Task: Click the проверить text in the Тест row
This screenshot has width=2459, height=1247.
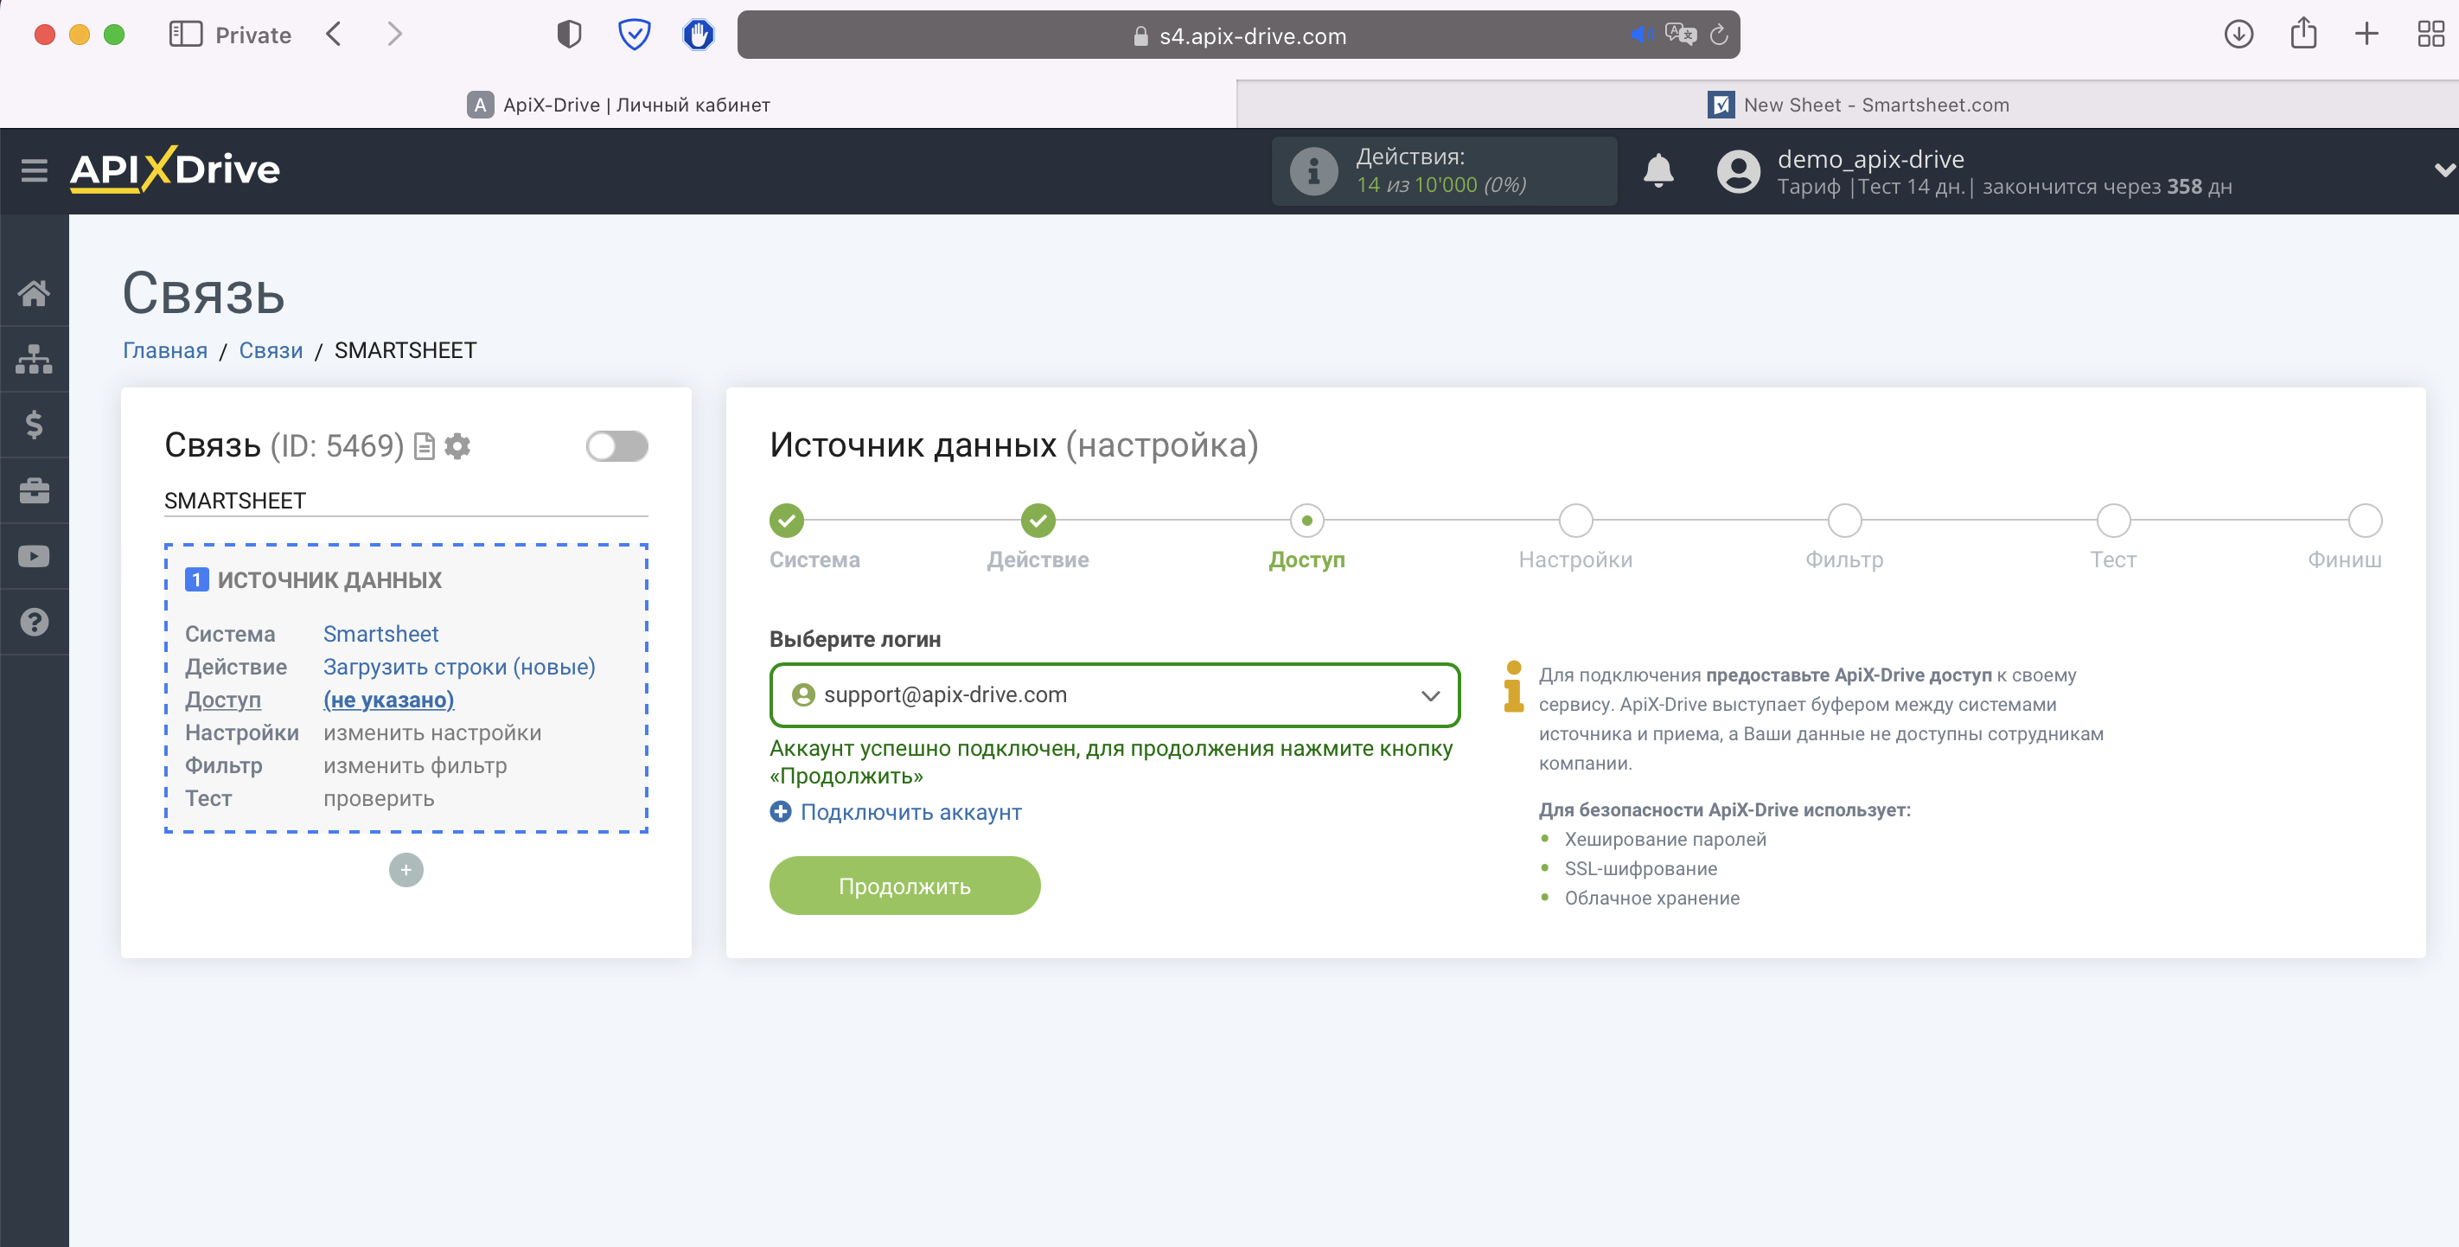Action: click(x=378, y=799)
